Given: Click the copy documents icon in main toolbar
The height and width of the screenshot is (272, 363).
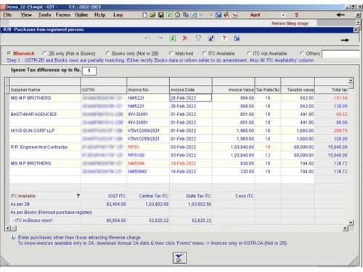Looking at the screenshot, I should [x=186, y=15].
